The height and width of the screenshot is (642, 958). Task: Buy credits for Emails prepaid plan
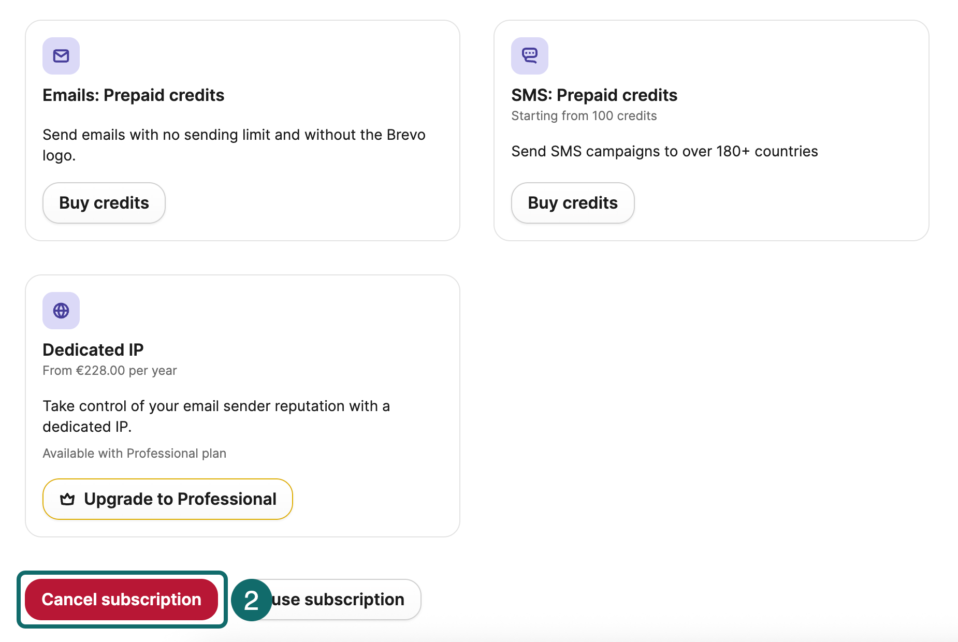[104, 203]
